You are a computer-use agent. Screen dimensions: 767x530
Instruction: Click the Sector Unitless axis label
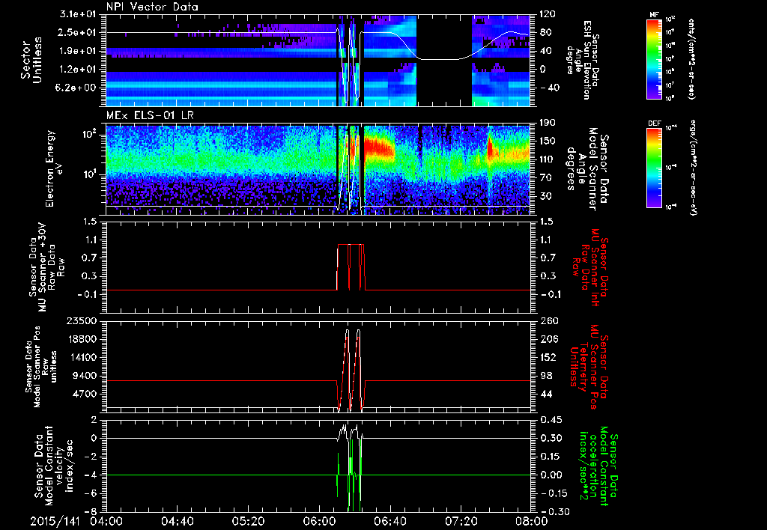point(30,60)
